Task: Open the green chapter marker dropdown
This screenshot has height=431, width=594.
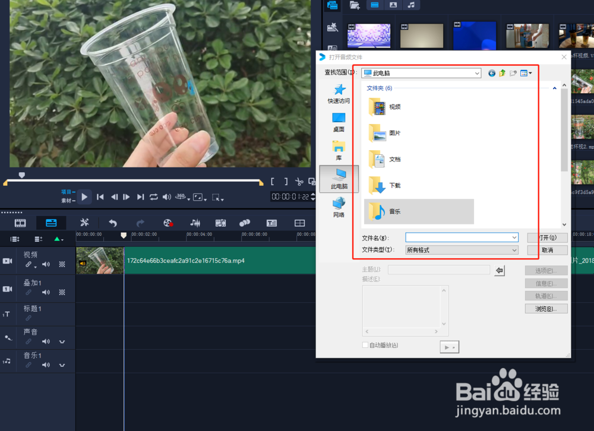Action: (x=59, y=239)
